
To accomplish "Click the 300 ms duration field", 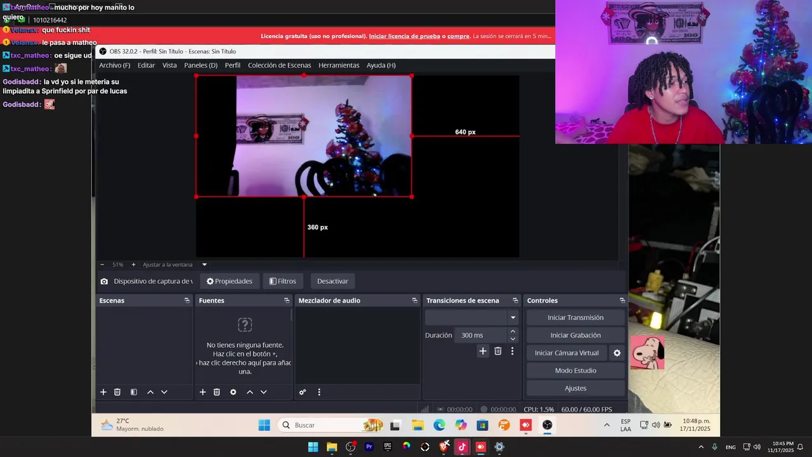I will coord(480,335).
